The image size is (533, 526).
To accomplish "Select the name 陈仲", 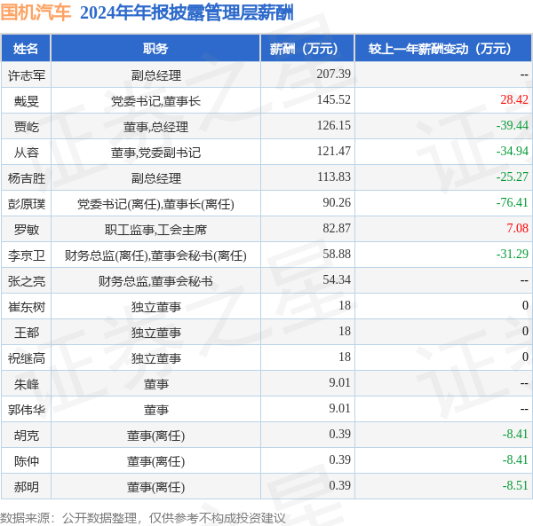I will (x=27, y=461).
